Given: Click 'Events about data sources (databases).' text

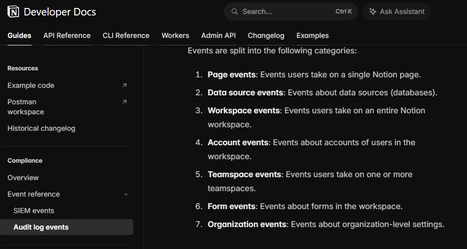Looking at the screenshot, I should click(362, 93).
